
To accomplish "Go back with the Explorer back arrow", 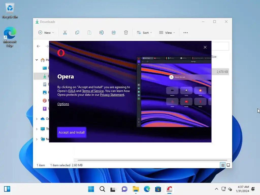I will coord(38,46).
